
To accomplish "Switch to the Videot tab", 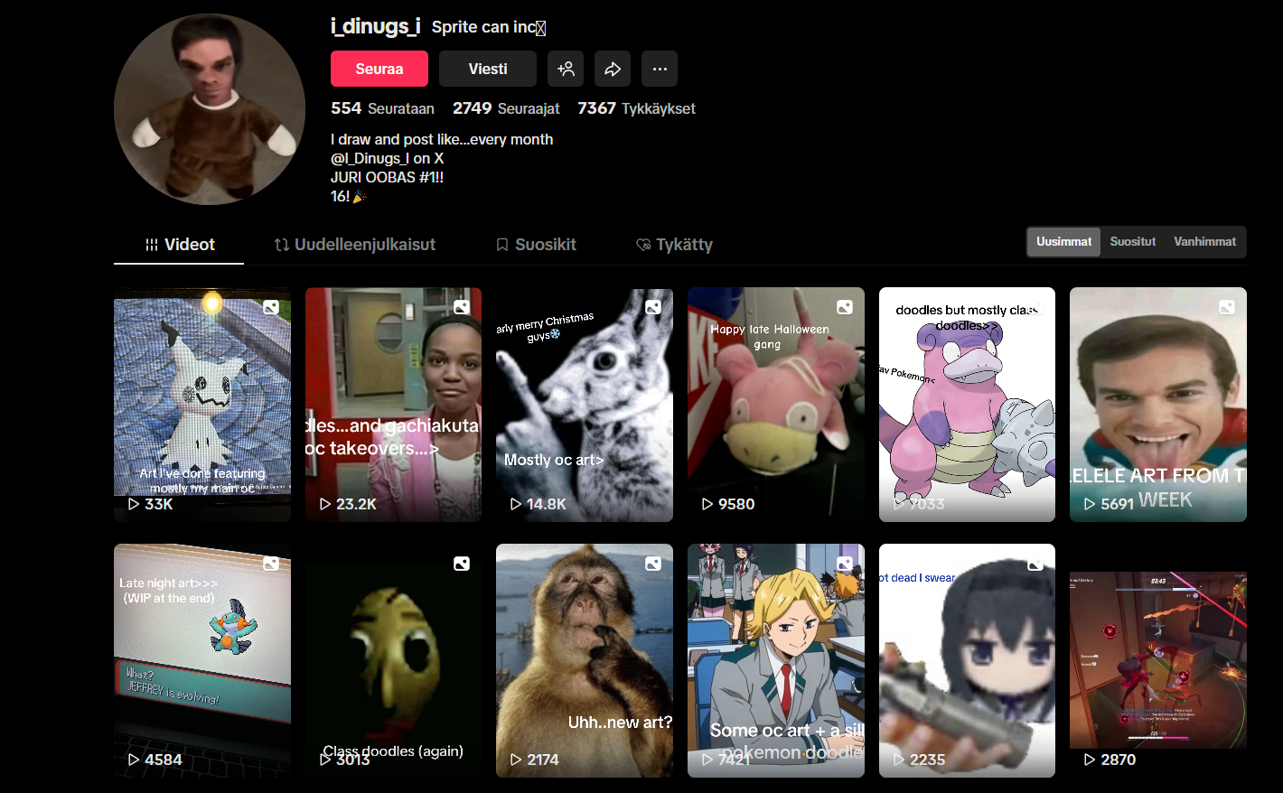I will tap(180, 245).
